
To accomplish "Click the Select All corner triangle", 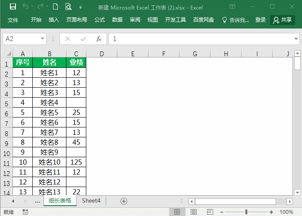I will (9, 54).
